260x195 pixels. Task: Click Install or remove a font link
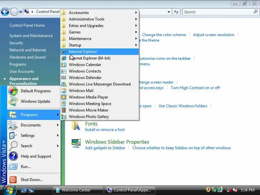click(105, 130)
